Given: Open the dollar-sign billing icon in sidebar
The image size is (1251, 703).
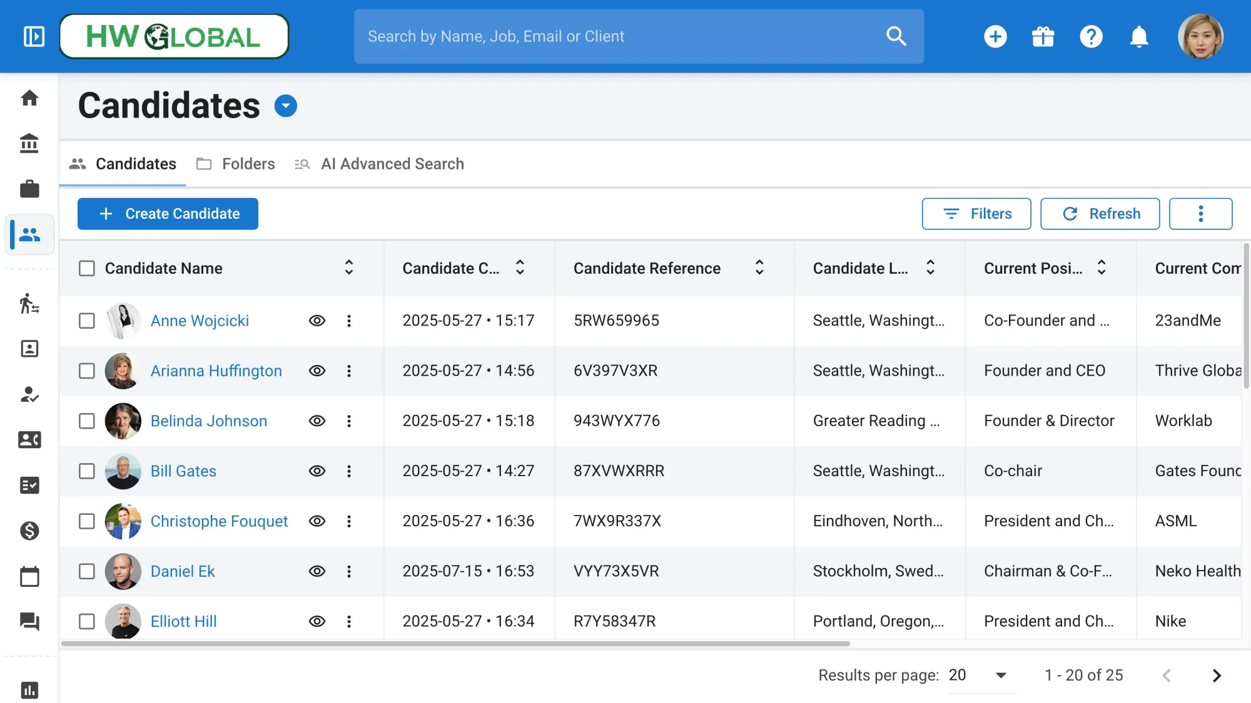Looking at the screenshot, I should (29, 531).
